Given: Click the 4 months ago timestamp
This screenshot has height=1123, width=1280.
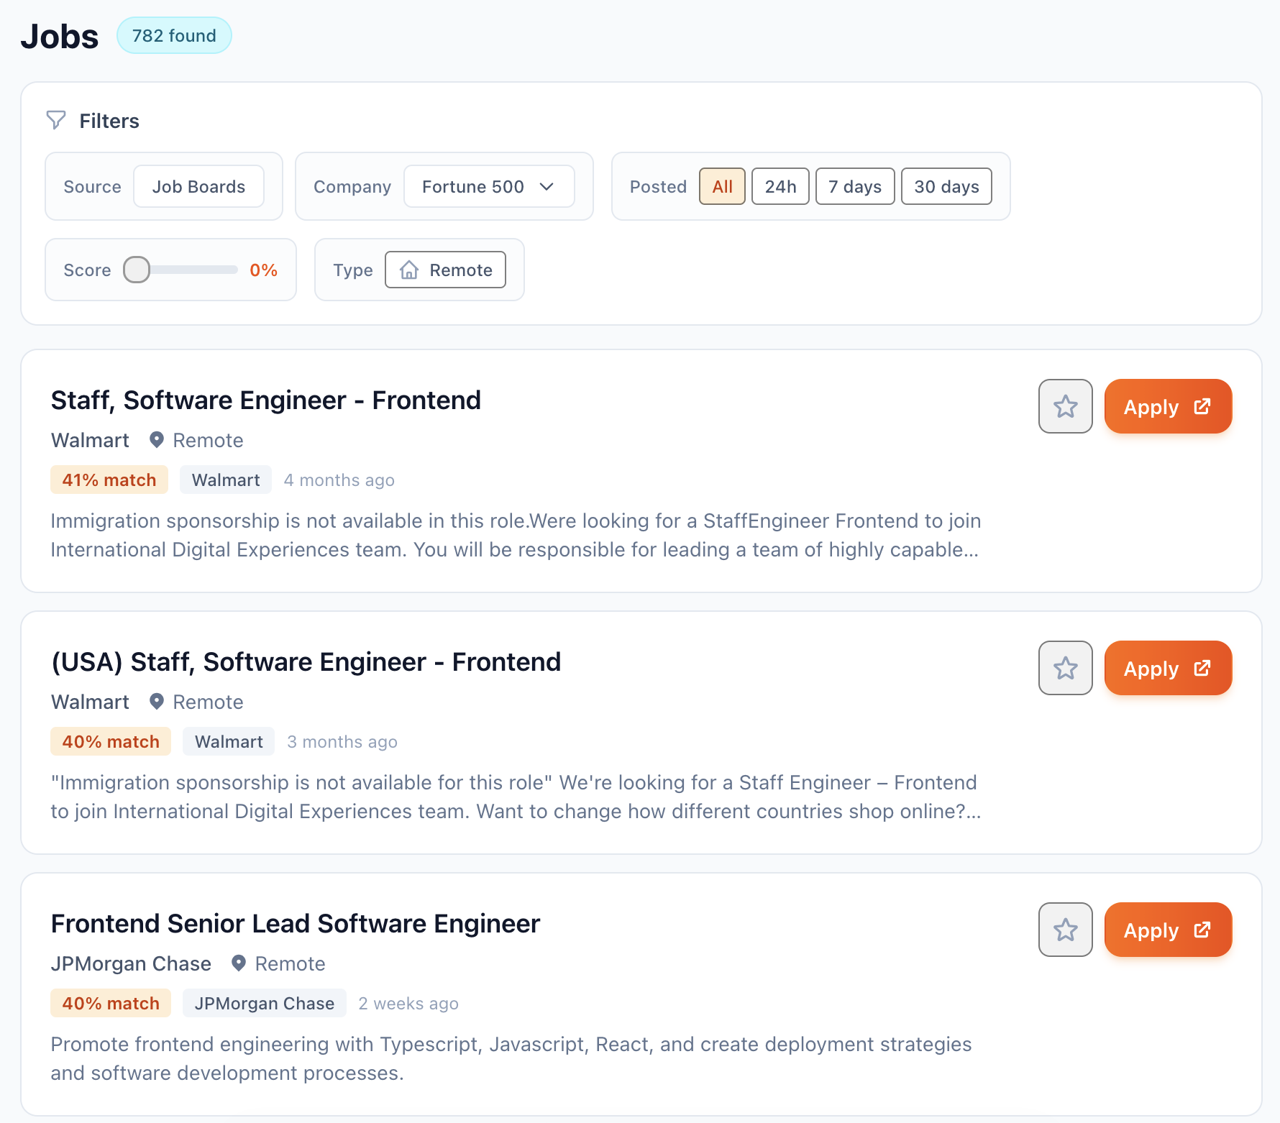Looking at the screenshot, I should click(339, 480).
